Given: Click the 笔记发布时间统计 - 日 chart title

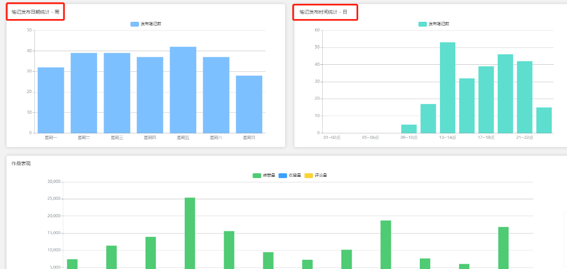Looking at the screenshot, I should coord(323,12).
